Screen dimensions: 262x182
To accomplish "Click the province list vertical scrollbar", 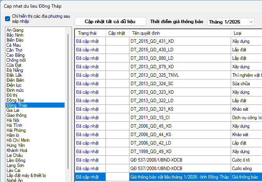I will point(68,100).
